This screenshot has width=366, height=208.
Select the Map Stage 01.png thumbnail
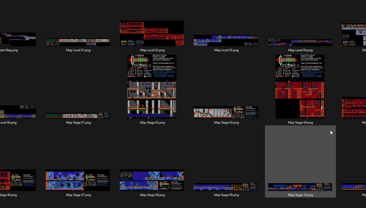click(x=78, y=115)
